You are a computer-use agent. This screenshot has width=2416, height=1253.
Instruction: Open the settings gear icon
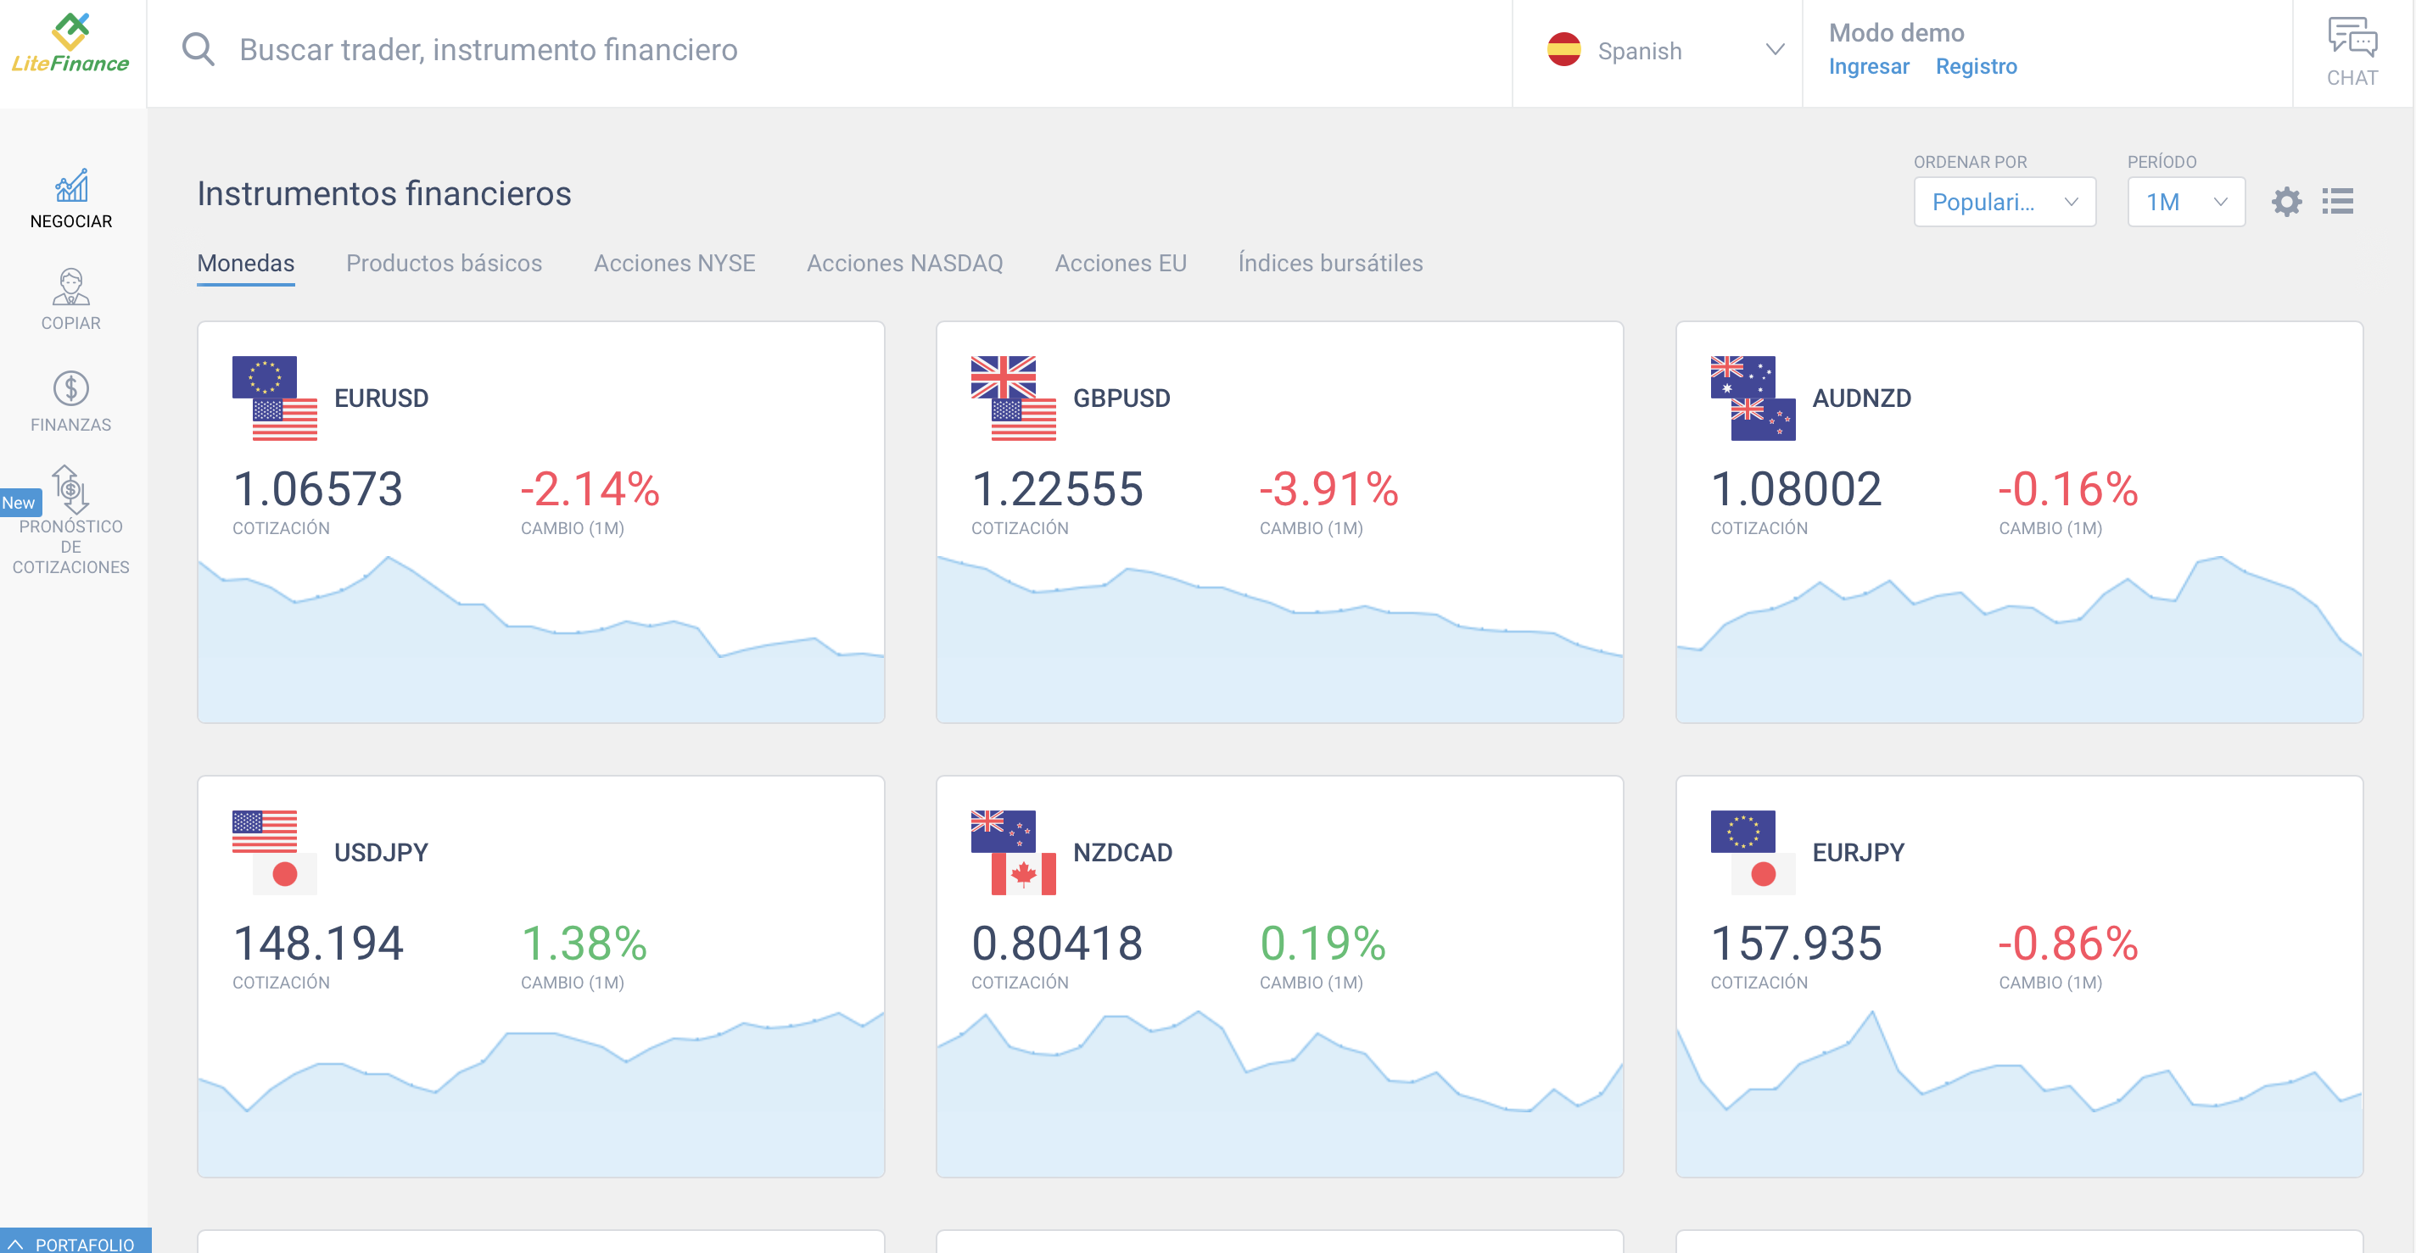[2285, 202]
